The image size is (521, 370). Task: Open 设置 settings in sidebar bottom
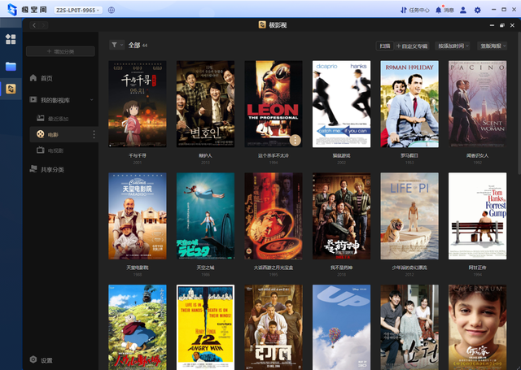42,360
